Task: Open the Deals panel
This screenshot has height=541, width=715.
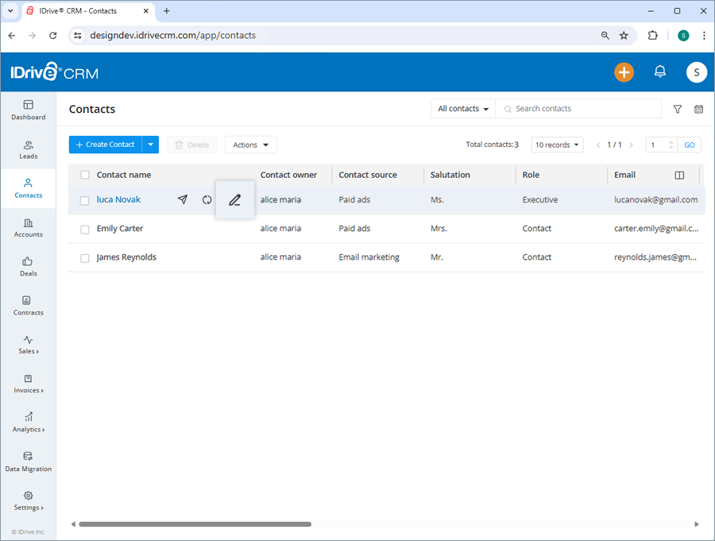Action: pyautogui.click(x=28, y=268)
